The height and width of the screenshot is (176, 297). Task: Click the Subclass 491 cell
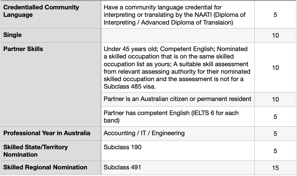coord(178,168)
